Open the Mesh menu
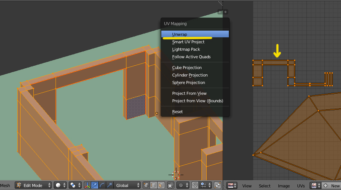341x190 pixels. coord(5,186)
